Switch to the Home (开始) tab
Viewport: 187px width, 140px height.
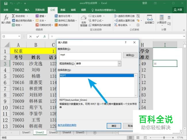click(17, 10)
